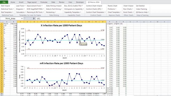Viewport: 171px width, 96px height.
Task: Expand Capability Templates menu
Action: click(x=73, y=12)
